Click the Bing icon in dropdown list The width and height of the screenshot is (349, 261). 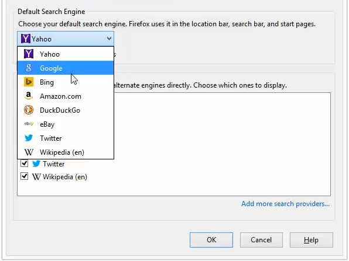coord(29,82)
